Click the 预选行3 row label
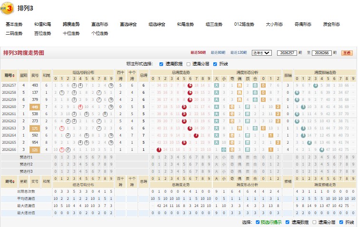 pos(26,171)
